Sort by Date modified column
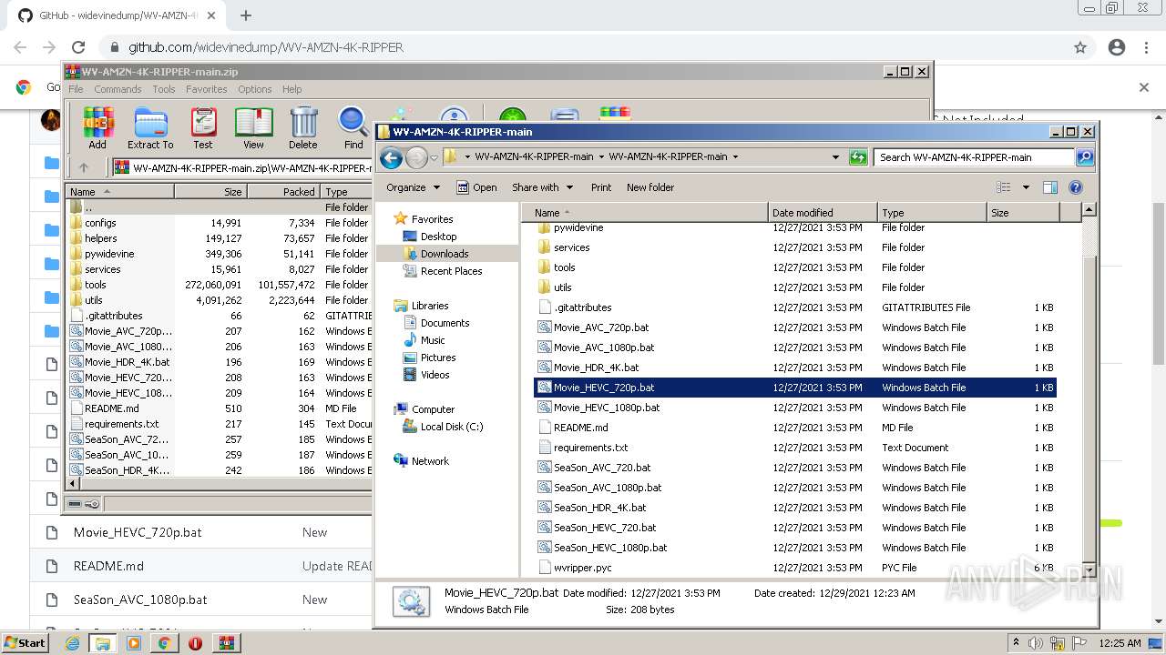 (x=823, y=213)
